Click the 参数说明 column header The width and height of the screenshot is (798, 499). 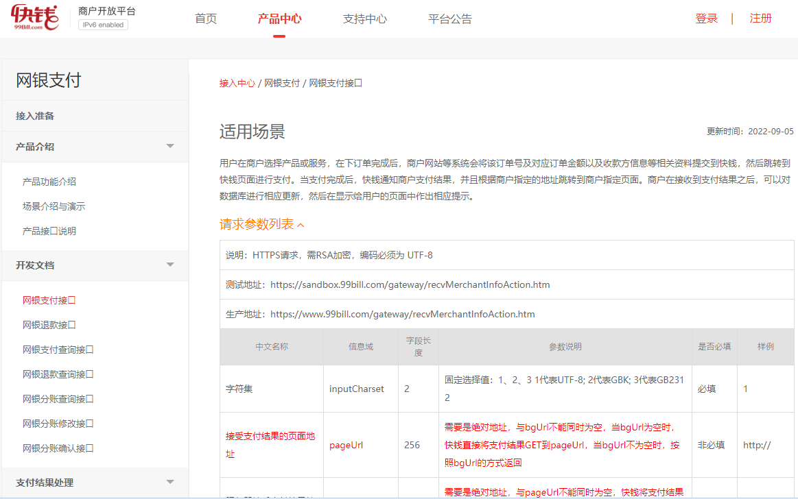pos(565,347)
